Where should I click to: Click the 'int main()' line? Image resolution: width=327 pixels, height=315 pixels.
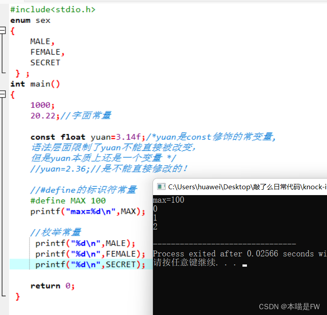tap(35, 84)
